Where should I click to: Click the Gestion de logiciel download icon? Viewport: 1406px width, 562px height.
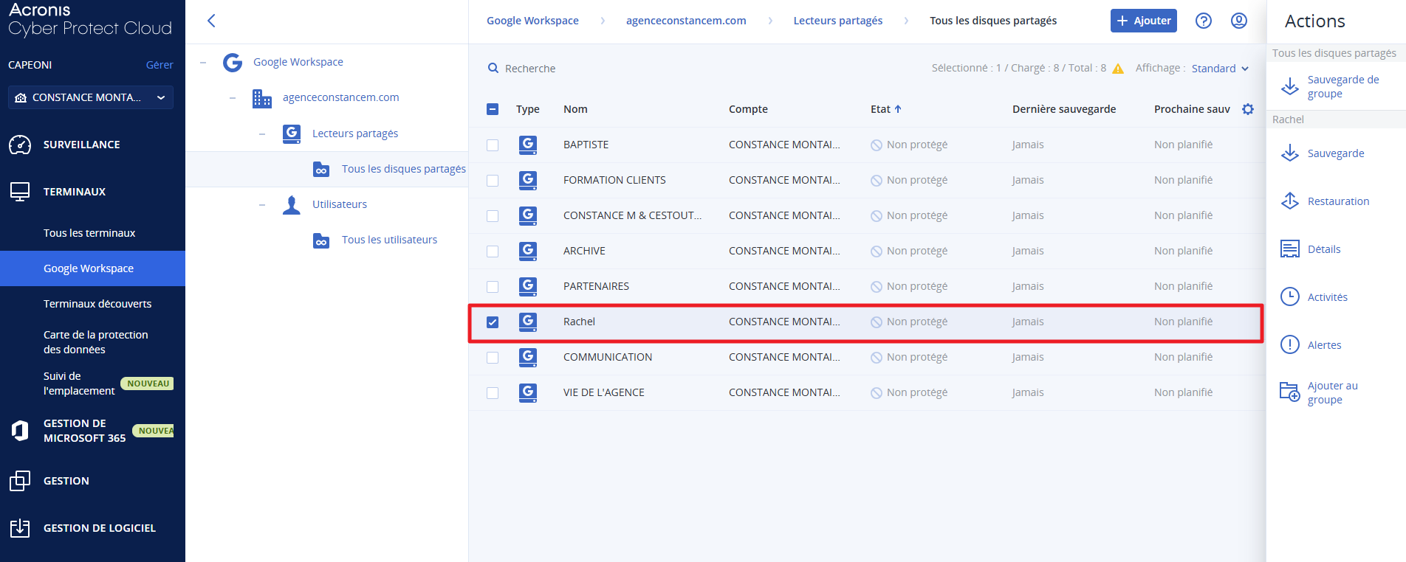[x=20, y=528]
